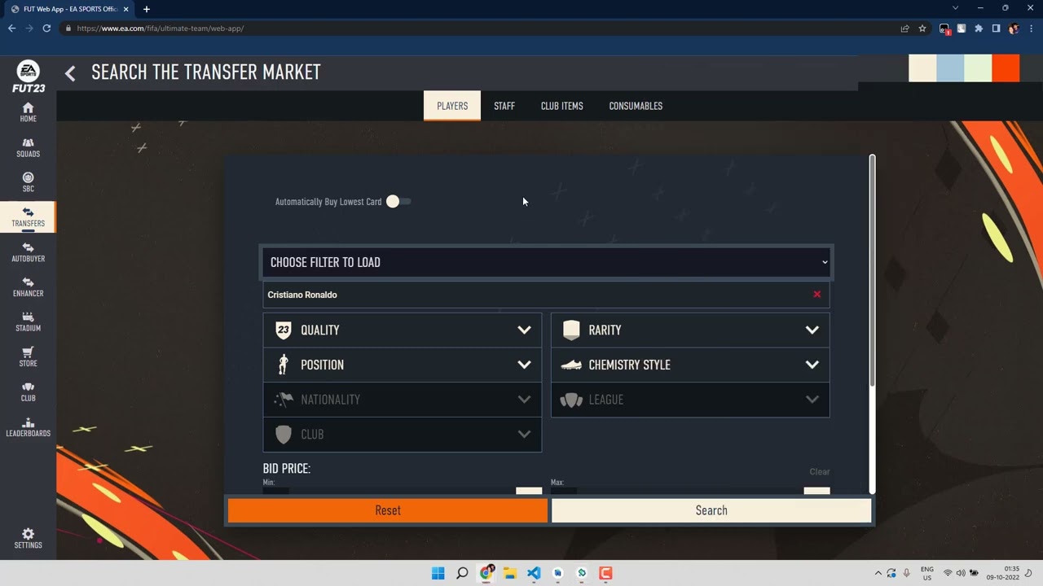1043x586 pixels.
Task: Remove Cristiano Ronaldo with red X
Action: pos(816,295)
